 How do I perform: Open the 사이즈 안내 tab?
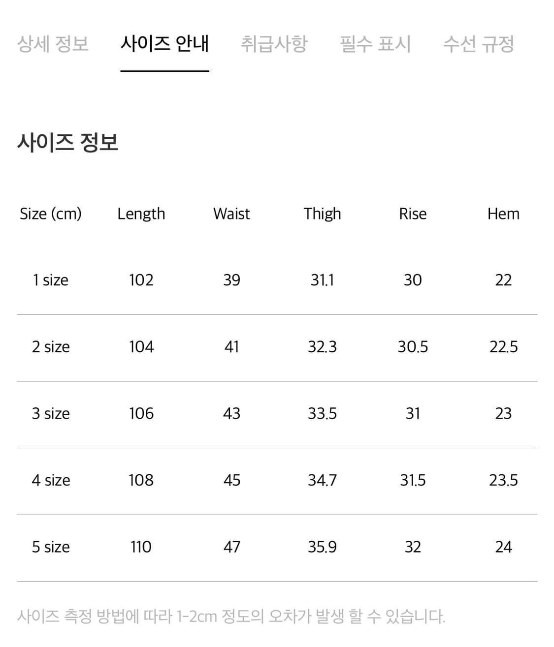pos(165,44)
